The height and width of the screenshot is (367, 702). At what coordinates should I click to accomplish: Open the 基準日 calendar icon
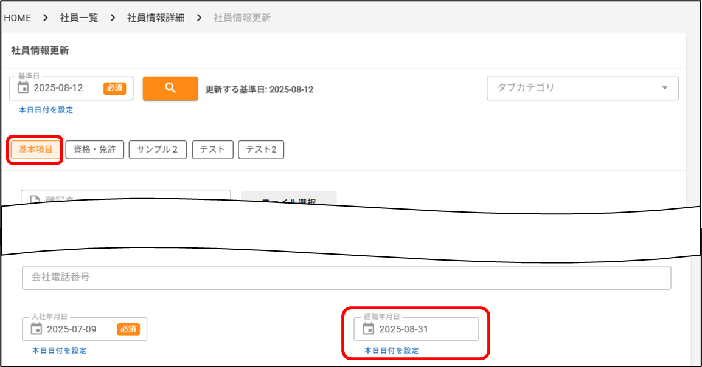click(x=23, y=88)
